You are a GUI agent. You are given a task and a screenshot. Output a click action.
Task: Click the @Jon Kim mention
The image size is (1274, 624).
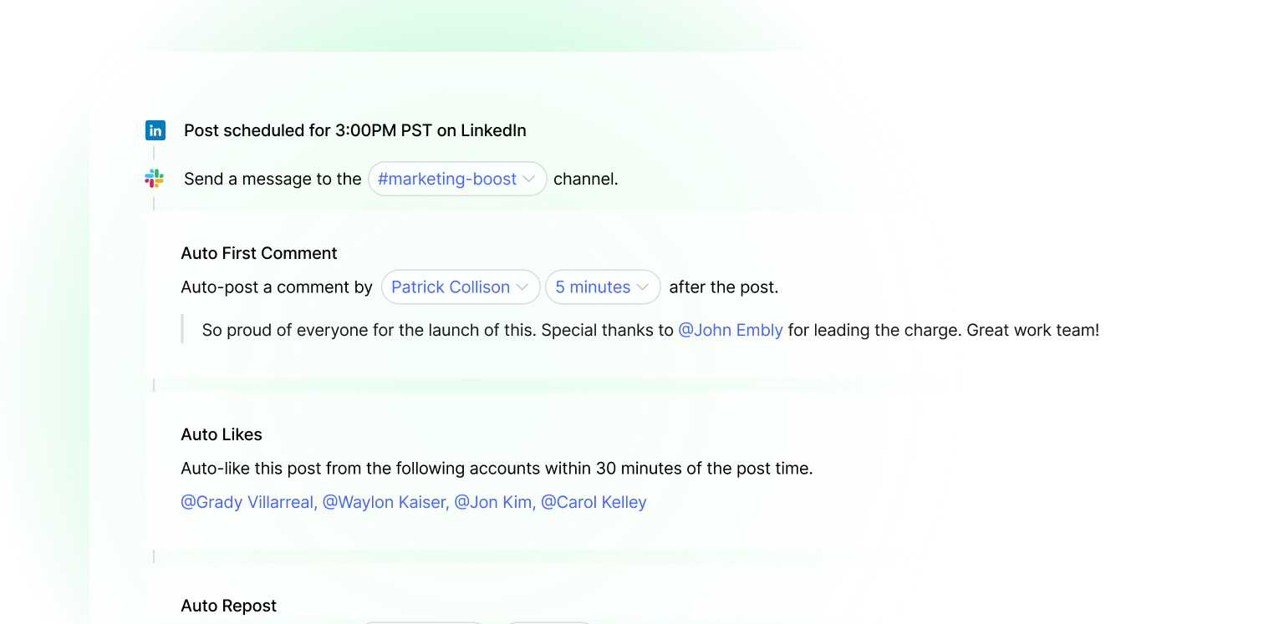[494, 502]
